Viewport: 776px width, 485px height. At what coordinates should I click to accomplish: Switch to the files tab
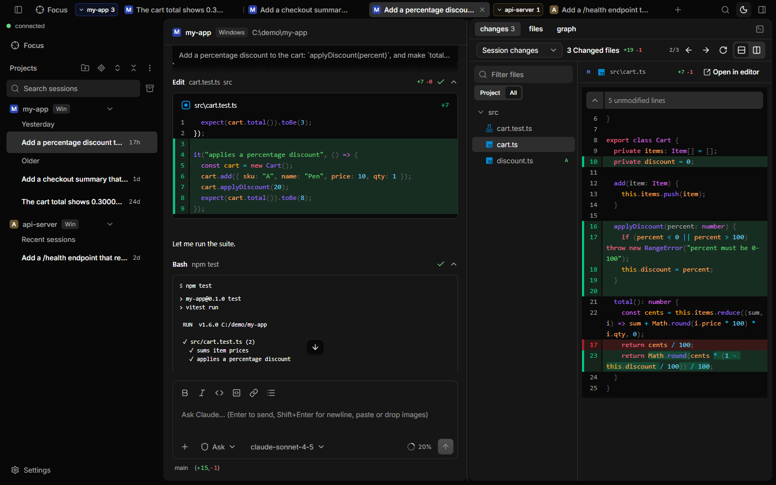click(x=536, y=29)
